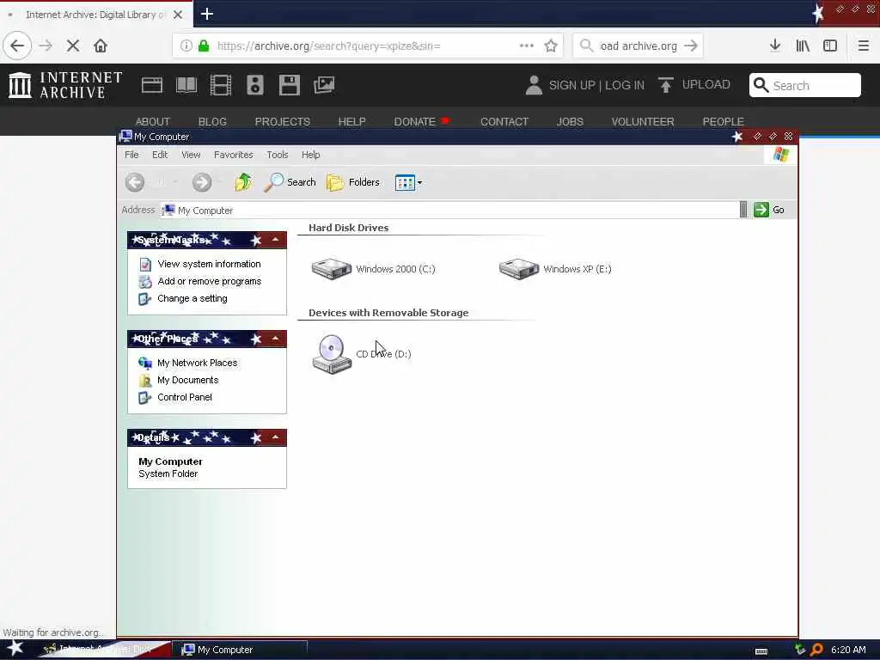Close the Internet Archive browser tab
The height and width of the screenshot is (660, 880).
177,15
